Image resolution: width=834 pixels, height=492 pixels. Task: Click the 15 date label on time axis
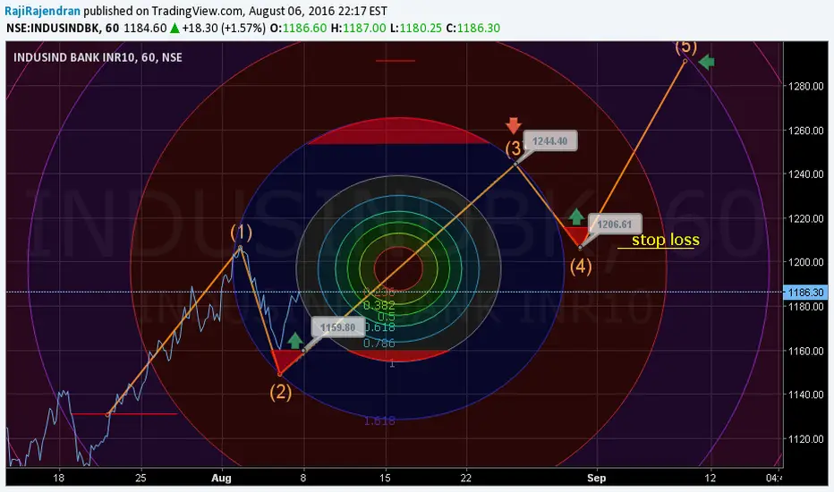[x=385, y=478]
